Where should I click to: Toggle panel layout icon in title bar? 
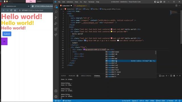[x=158, y=2]
